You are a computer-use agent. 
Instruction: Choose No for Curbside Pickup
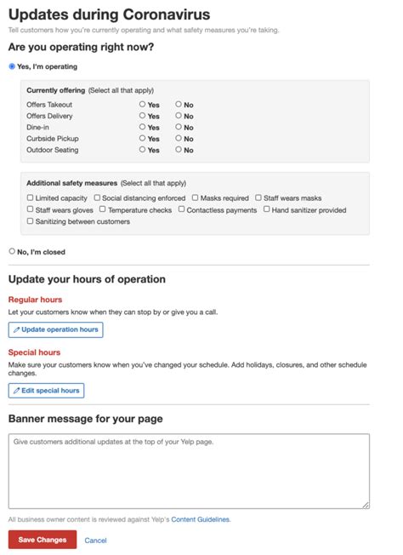point(179,138)
